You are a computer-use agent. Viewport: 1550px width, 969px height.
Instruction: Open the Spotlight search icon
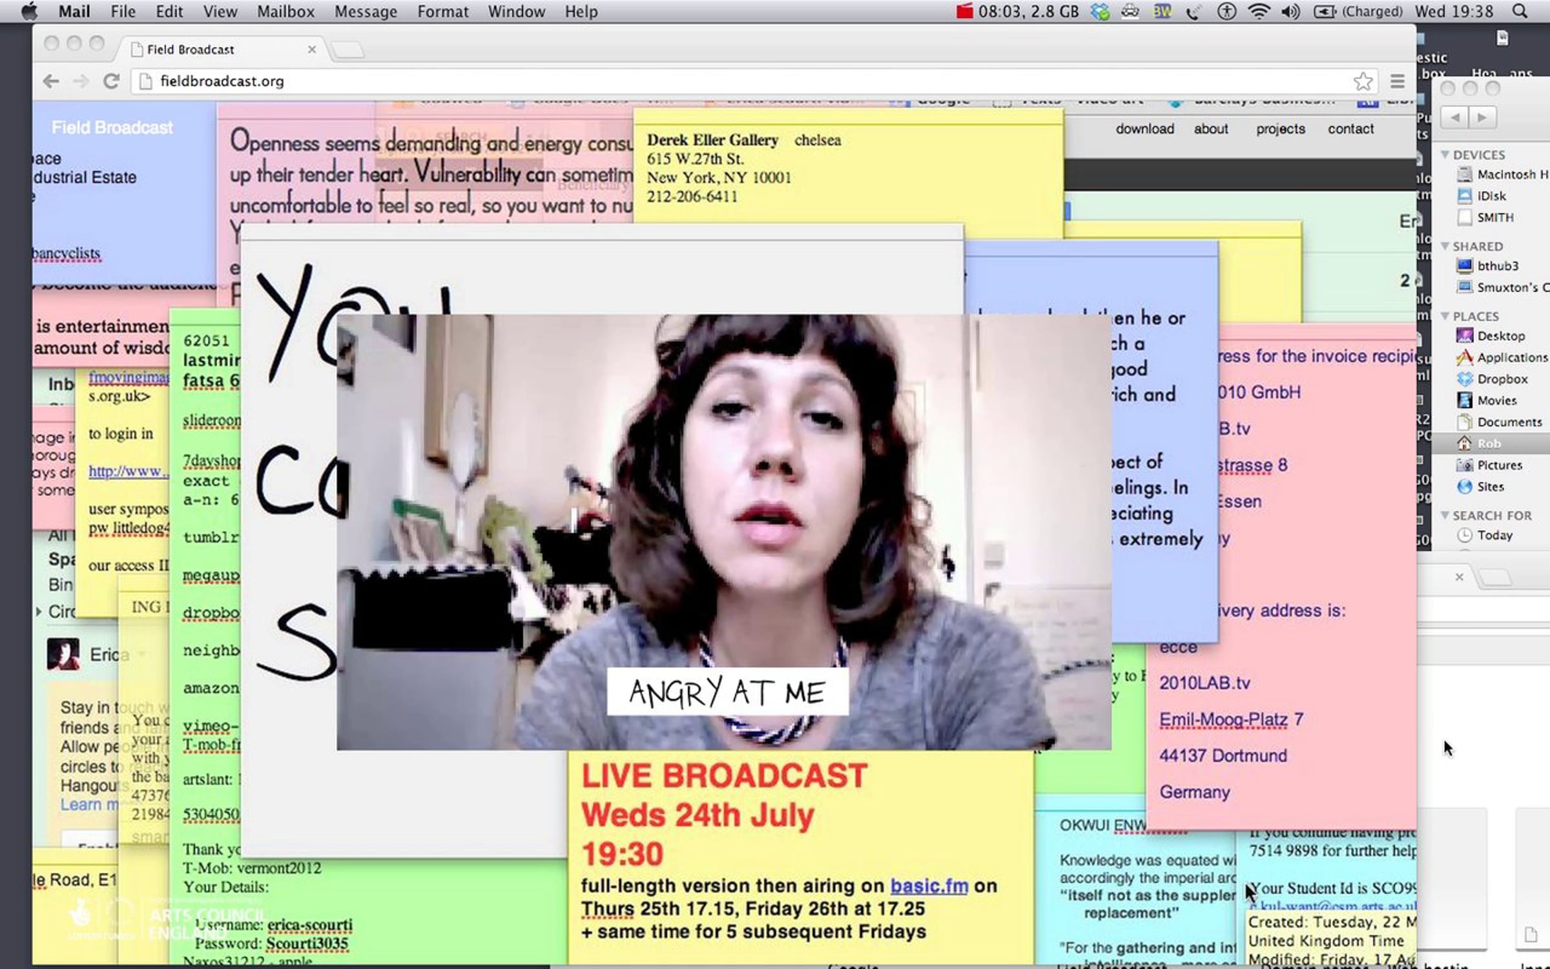(x=1520, y=12)
